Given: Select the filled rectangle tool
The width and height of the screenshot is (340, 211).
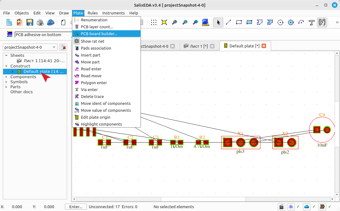Looking at the screenshot, I should coord(249,22).
